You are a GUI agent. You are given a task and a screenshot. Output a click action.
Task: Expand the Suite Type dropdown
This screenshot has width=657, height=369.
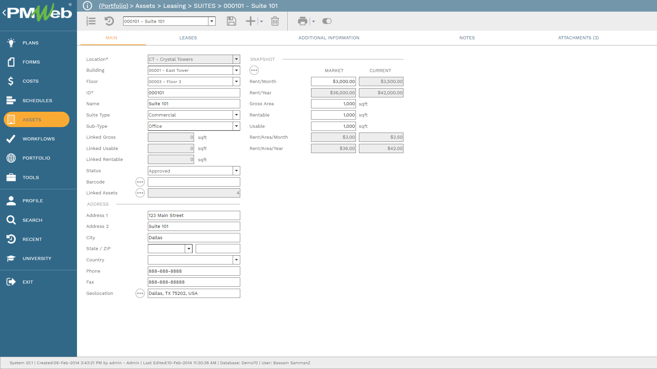click(x=236, y=115)
